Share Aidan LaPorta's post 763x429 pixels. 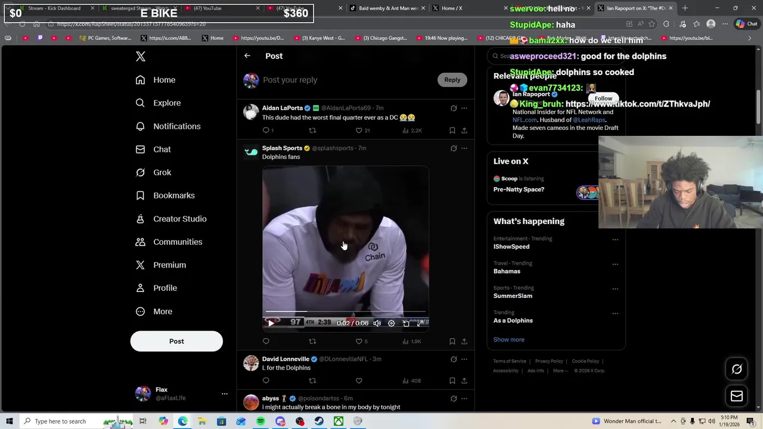pos(464,130)
